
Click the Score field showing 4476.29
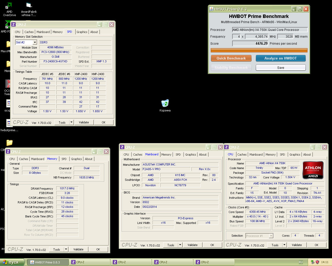pos(250,43)
